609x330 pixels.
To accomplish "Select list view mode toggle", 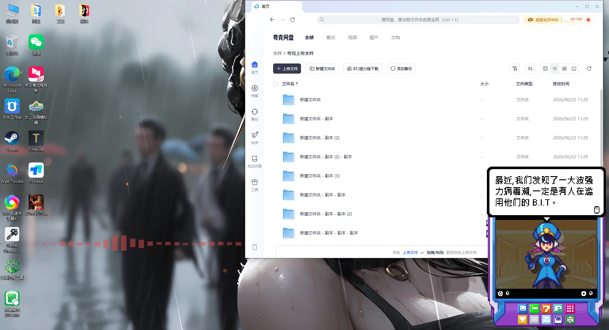I will tap(555, 69).
